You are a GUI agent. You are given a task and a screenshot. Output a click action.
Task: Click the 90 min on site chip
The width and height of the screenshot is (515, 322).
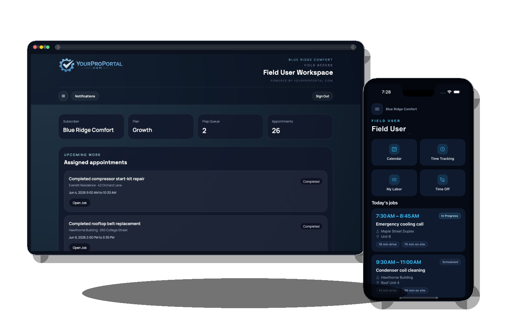click(415, 290)
